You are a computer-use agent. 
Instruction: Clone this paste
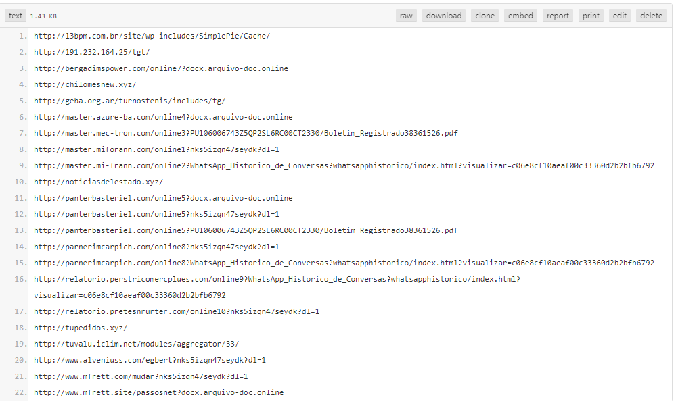pos(485,16)
